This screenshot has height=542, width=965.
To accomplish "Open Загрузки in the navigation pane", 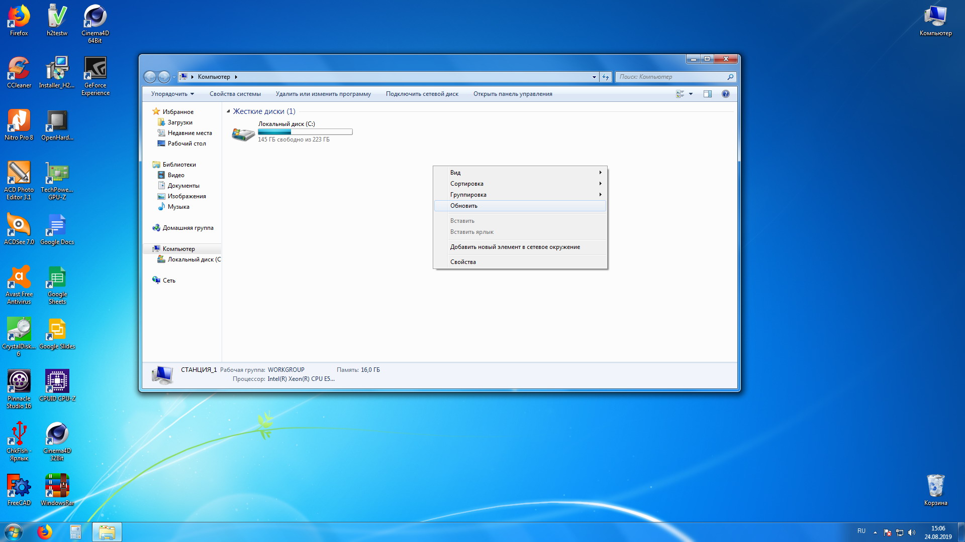I will [x=179, y=122].
